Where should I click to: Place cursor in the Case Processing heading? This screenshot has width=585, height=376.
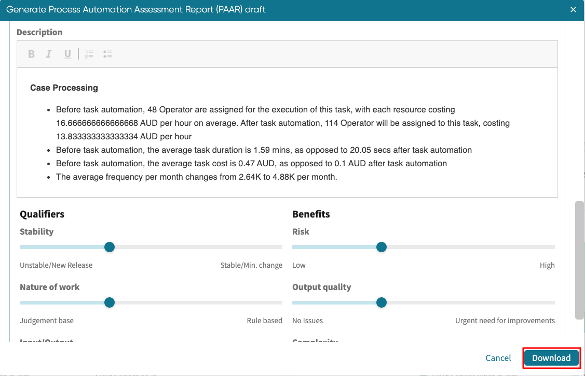coord(64,88)
